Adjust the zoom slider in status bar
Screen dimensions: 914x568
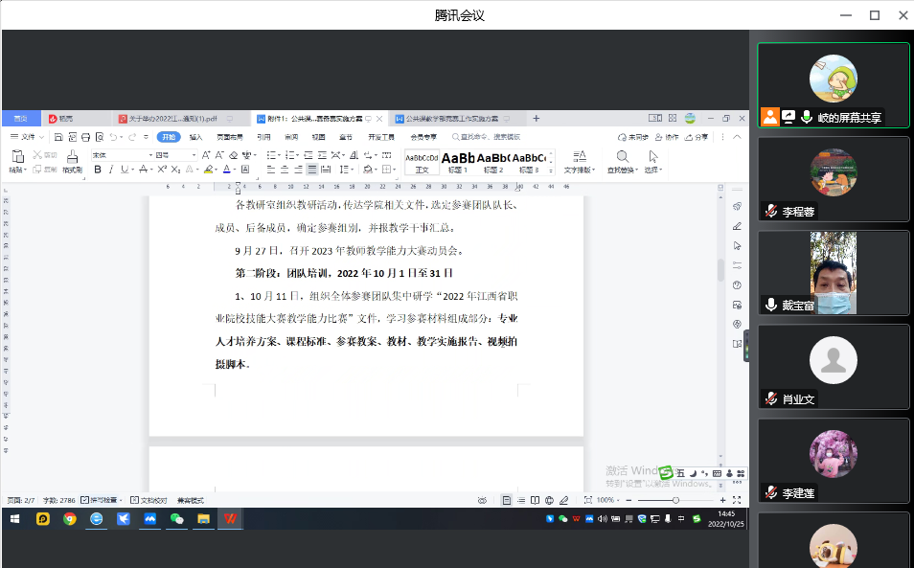pos(675,500)
